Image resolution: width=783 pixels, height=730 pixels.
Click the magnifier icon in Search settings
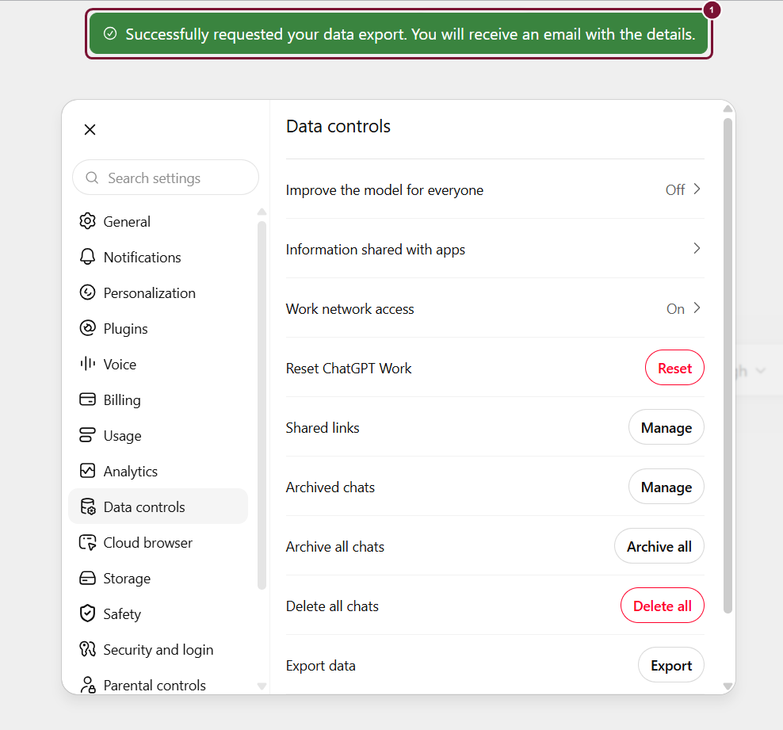tap(92, 178)
